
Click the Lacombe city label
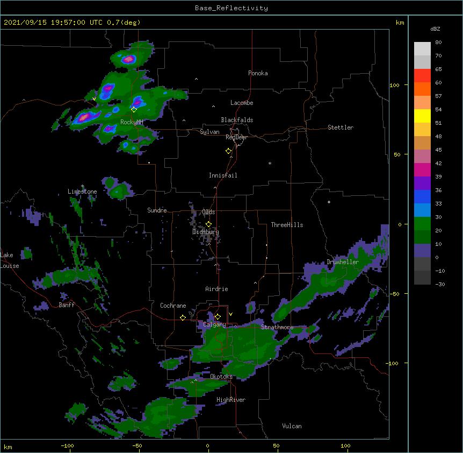242,103
